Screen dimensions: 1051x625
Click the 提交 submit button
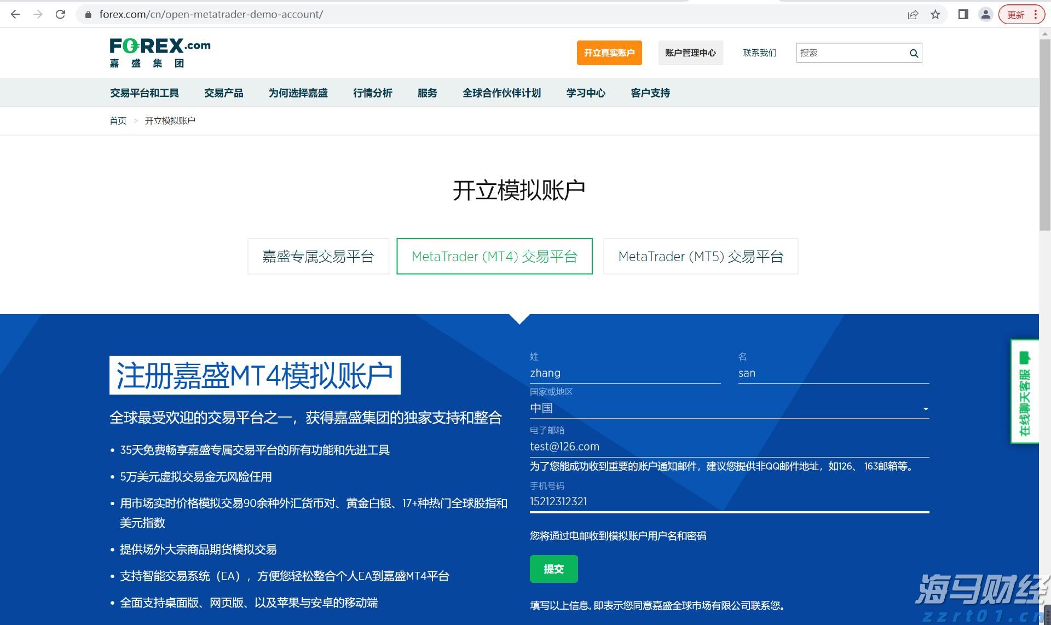pyautogui.click(x=553, y=569)
